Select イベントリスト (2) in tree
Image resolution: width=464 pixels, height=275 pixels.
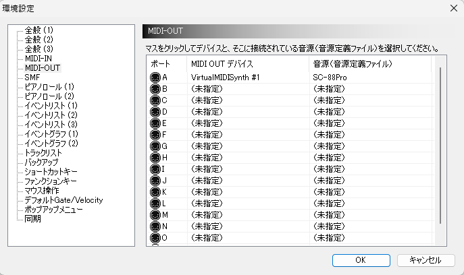point(51,115)
